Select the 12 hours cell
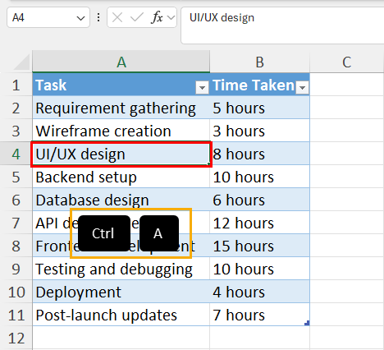 point(259,223)
